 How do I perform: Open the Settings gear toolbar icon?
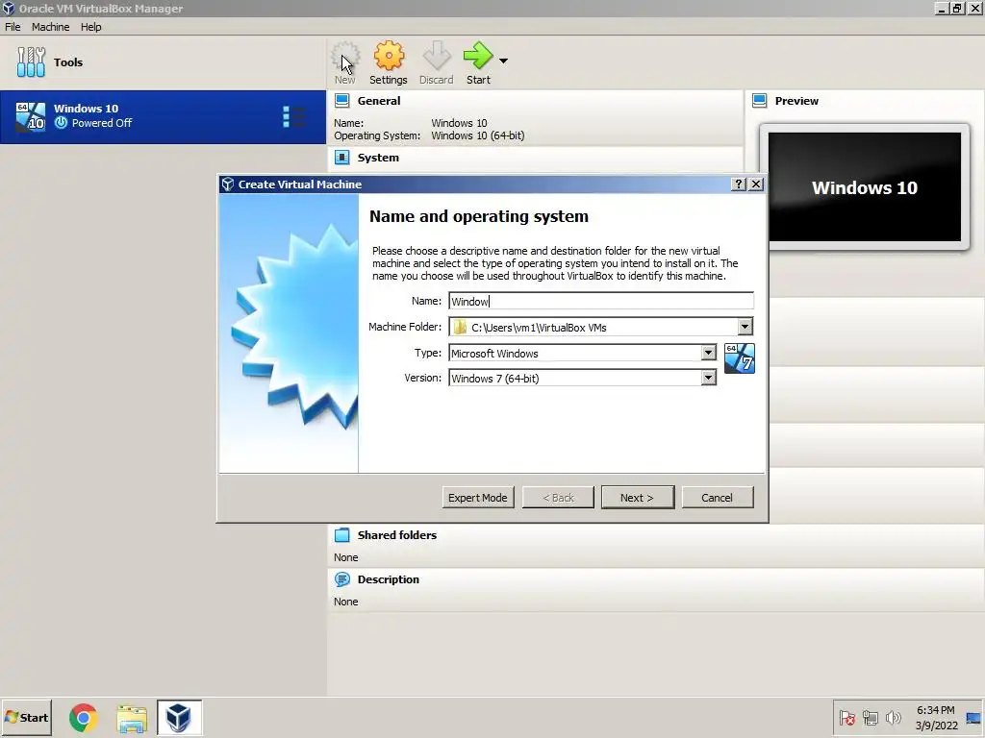click(389, 62)
